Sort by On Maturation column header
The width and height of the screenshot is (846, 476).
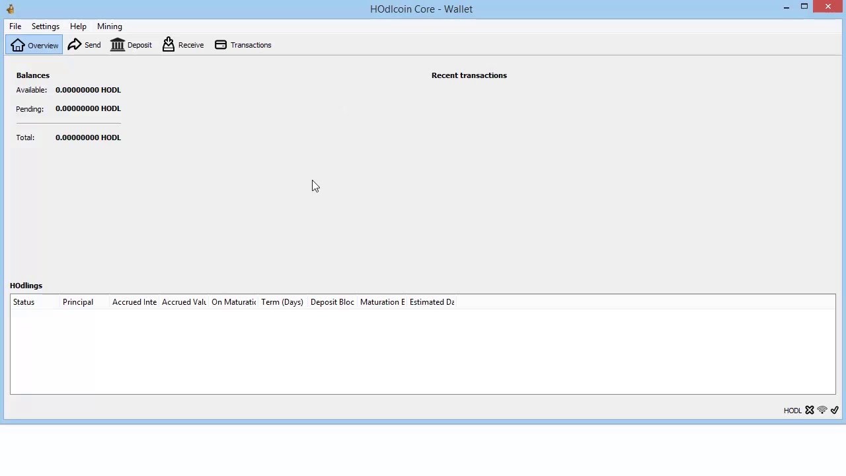tap(233, 302)
